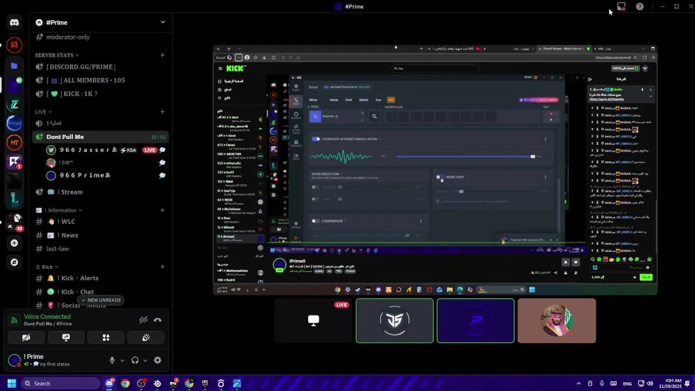Open chat bubble icon next to 966 Prime
This screenshot has height=391, width=695.
pyautogui.click(x=162, y=175)
